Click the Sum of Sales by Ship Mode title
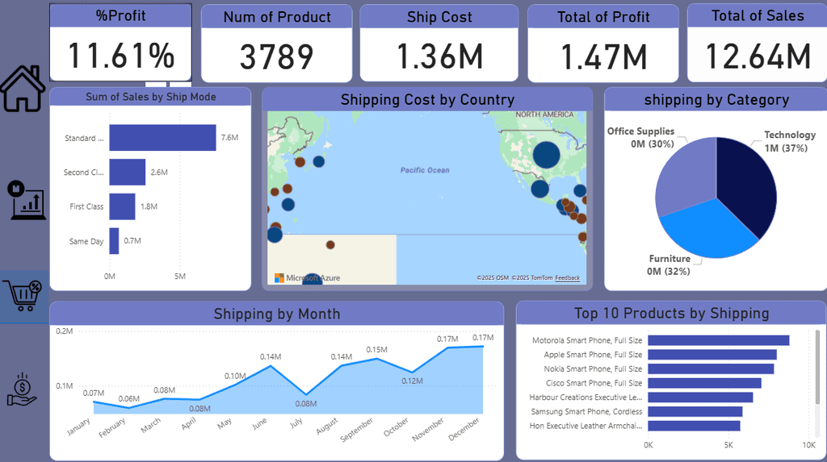Viewport: 827px width, 462px height. click(151, 97)
